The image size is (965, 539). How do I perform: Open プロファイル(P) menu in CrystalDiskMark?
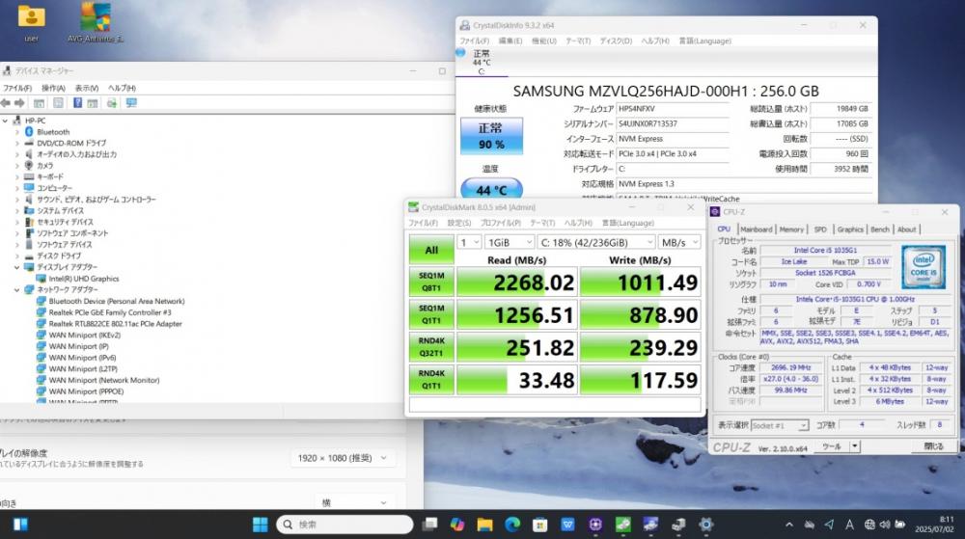coord(500,223)
